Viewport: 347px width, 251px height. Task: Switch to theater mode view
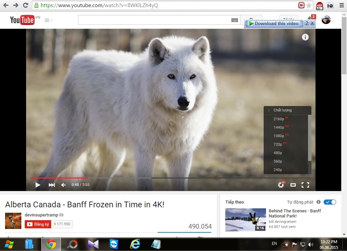coord(293,185)
